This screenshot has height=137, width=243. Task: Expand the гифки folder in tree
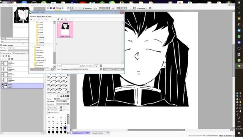33,48
